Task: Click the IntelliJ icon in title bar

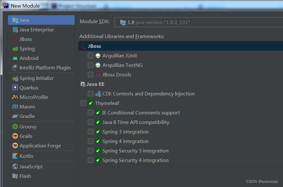Action: [6, 6]
